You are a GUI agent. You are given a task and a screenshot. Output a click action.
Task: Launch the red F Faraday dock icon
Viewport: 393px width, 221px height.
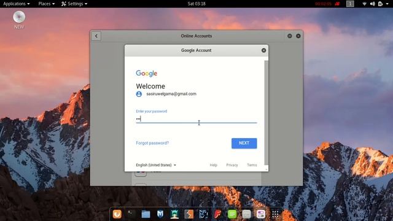click(x=217, y=214)
